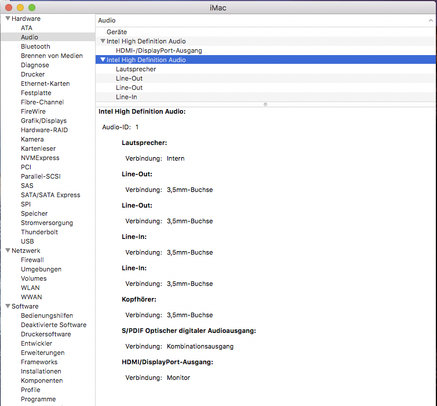This screenshot has width=437, height=406.
Task: Show Volumes network info
Action: 34,278
